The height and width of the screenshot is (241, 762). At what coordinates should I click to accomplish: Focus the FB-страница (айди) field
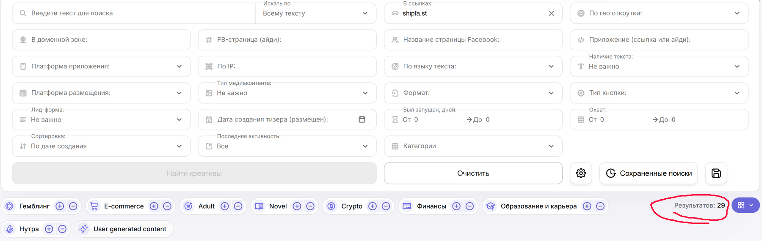[x=287, y=40]
